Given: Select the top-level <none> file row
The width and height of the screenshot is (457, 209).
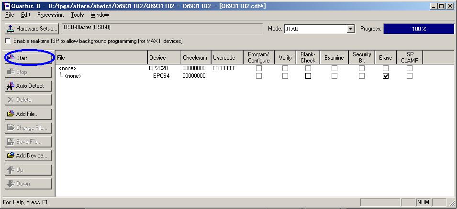Looking at the screenshot, I should tap(67, 68).
